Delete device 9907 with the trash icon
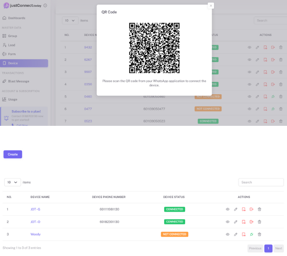 [281, 72]
